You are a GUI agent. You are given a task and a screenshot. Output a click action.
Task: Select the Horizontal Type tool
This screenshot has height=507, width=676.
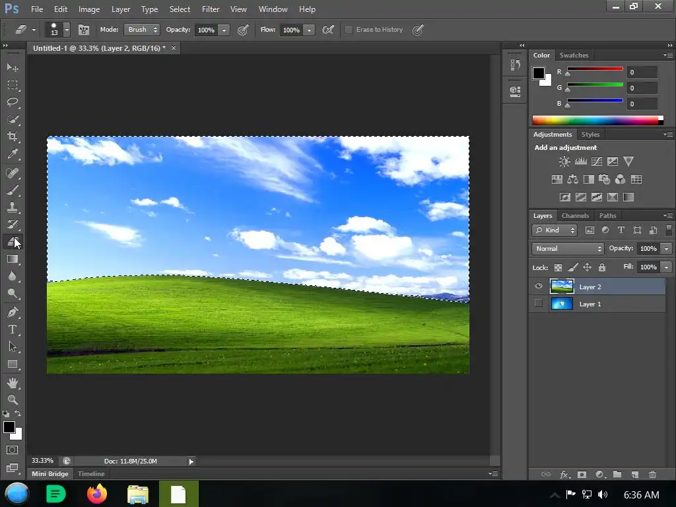tap(13, 329)
